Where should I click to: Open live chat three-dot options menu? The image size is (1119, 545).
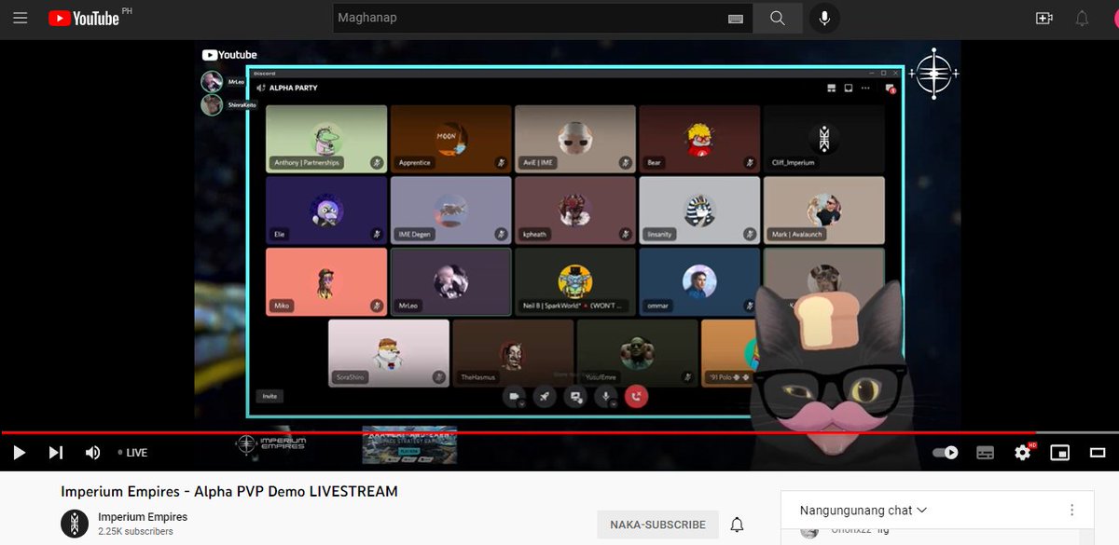1072,511
